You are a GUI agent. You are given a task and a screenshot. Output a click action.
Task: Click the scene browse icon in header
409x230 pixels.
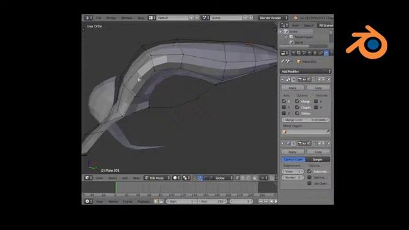click(206, 18)
